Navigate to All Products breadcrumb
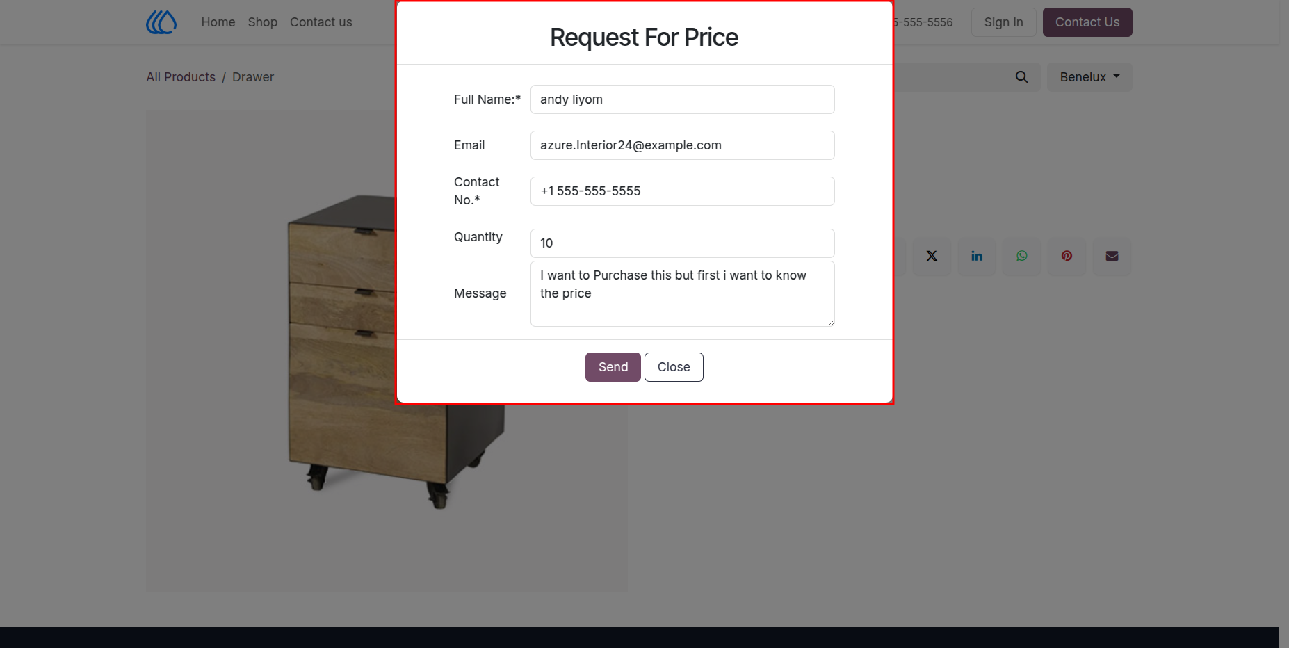The width and height of the screenshot is (1289, 648). pos(181,77)
